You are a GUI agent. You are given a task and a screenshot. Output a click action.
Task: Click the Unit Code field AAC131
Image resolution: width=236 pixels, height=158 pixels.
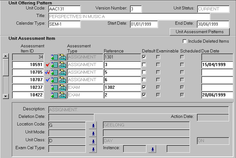(64, 9)
